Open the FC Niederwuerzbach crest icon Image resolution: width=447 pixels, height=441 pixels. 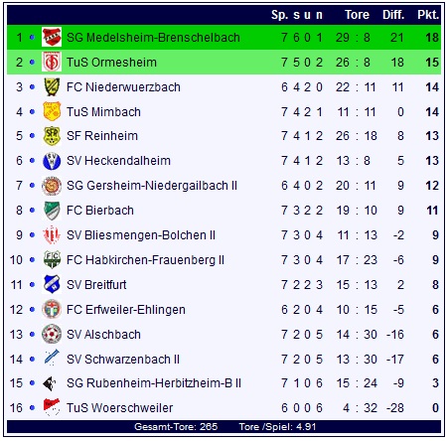(52, 86)
